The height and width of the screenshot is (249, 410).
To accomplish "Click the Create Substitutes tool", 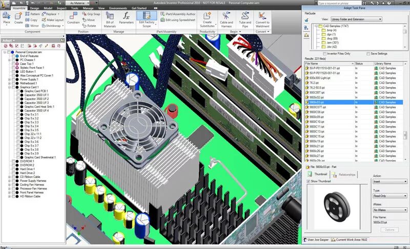I will click(x=207, y=19).
